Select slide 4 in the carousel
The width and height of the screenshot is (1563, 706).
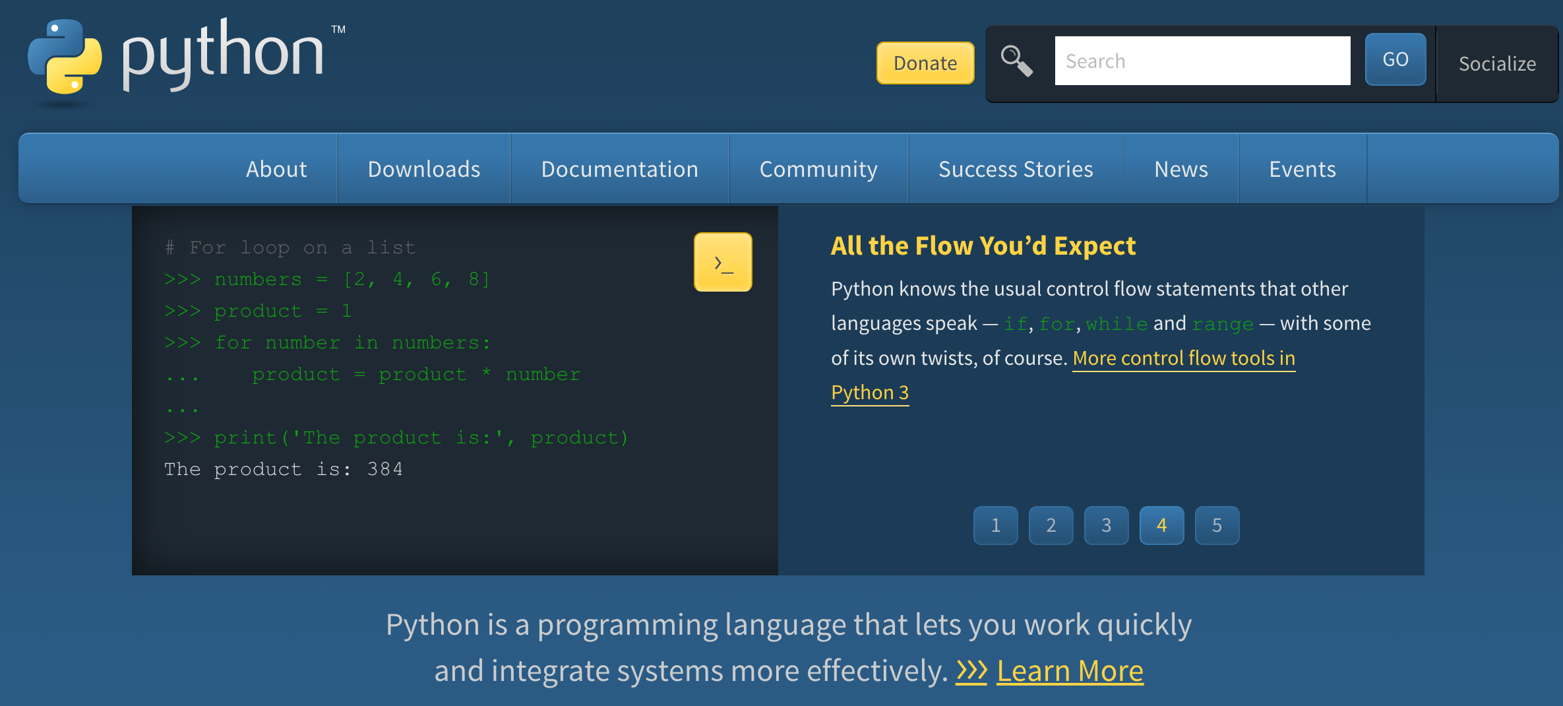click(x=1162, y=525)
